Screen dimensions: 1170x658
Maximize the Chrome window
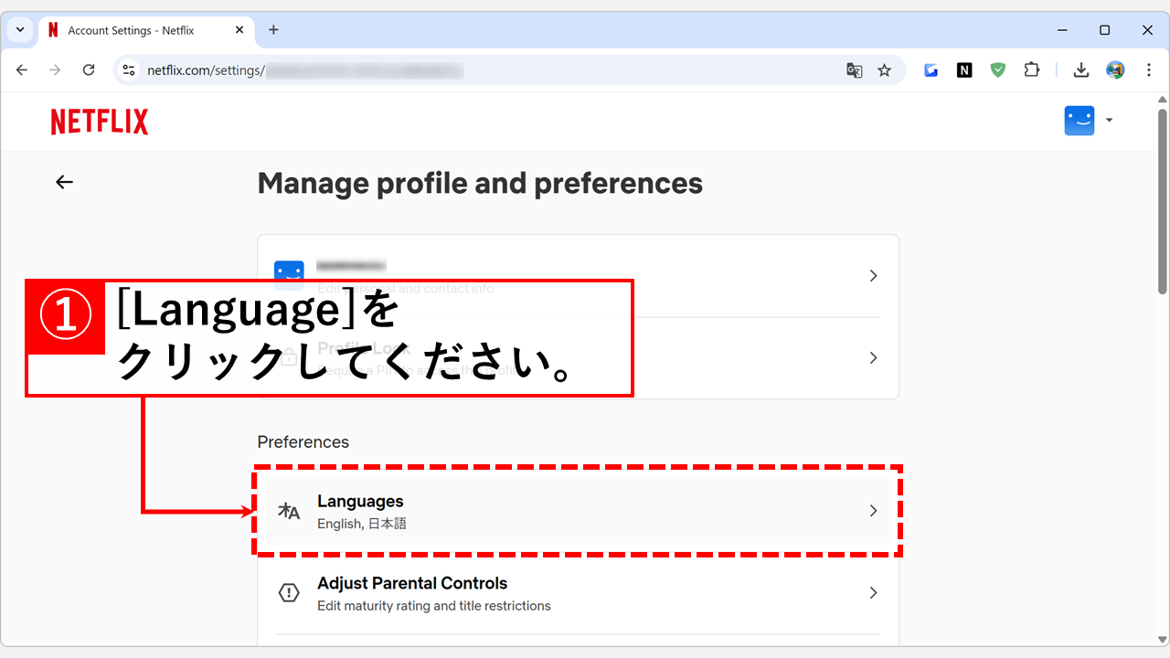click(x=1104, y=29)
